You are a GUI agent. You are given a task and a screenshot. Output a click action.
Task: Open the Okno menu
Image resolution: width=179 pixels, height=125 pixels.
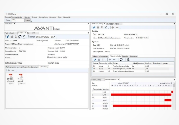pyautogui.click(x=60, y=17)
